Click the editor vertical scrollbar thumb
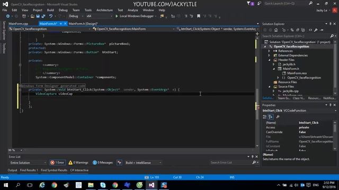339x190 pixels. [257, 104]
